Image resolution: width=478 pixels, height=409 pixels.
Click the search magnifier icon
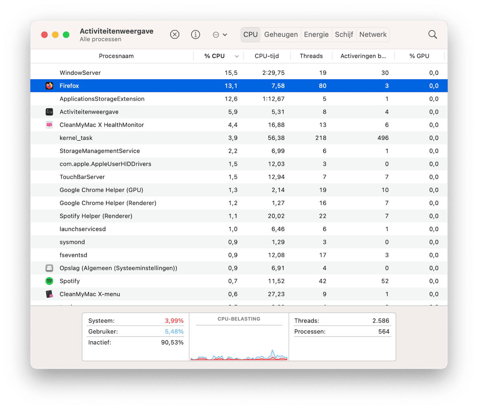(432, 35)
